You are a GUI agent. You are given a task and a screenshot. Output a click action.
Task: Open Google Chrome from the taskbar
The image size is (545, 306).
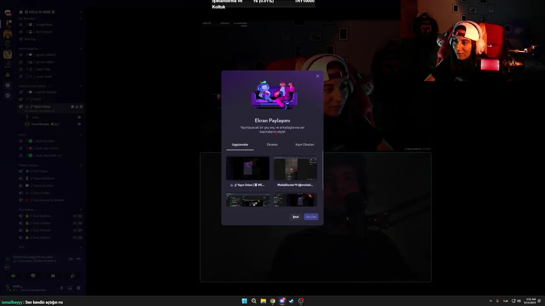coord(272,301)
